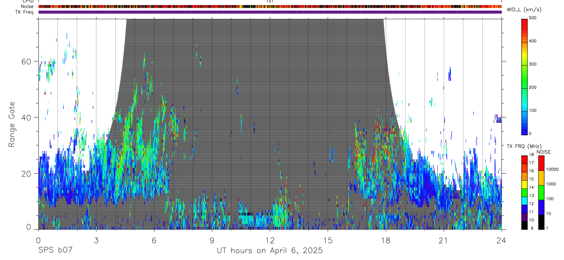
Task: Pick the cyan 12-13 MHz swatch
Action: [x=525, y=201]
